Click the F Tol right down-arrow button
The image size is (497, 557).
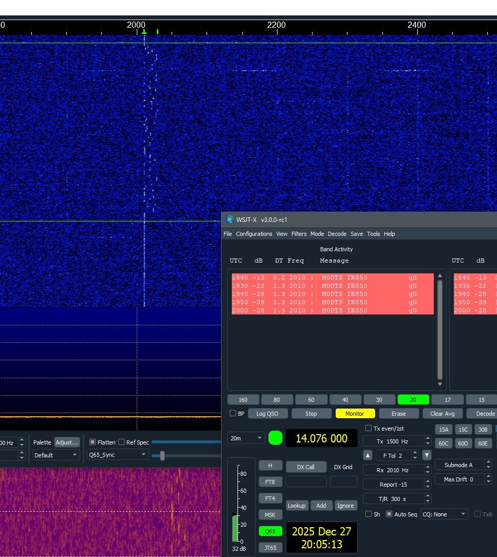tap(427, 455)
